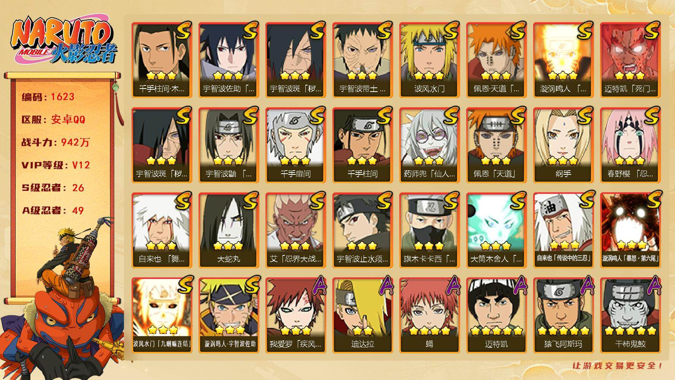Click the 让游戏交易更安全 slogan text

tap(618, 366)
